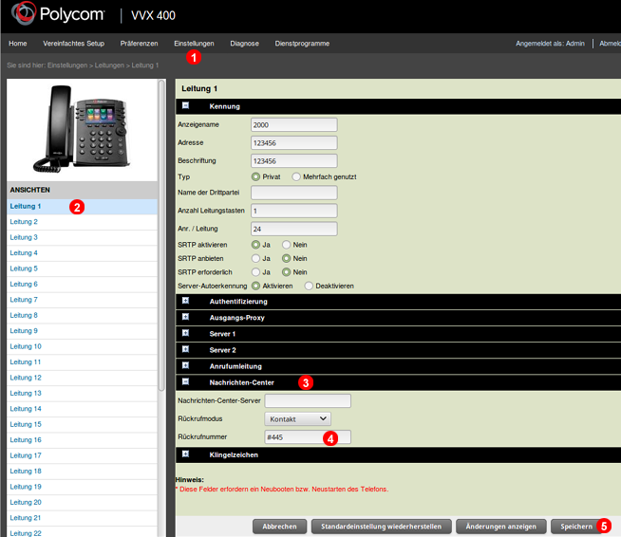Click the Name der Drittpartei field
The height and width of the screenshot is (537, 621).
click(293, 193)
